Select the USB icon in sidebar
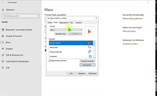Viewport: 157px width, 96px height. click(x=3, y=67)
